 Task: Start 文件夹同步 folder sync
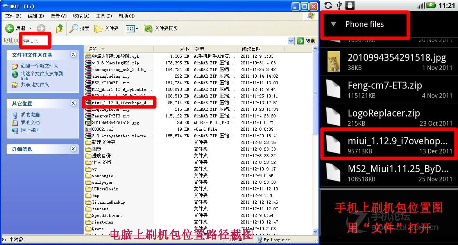[x=161, y=28]
